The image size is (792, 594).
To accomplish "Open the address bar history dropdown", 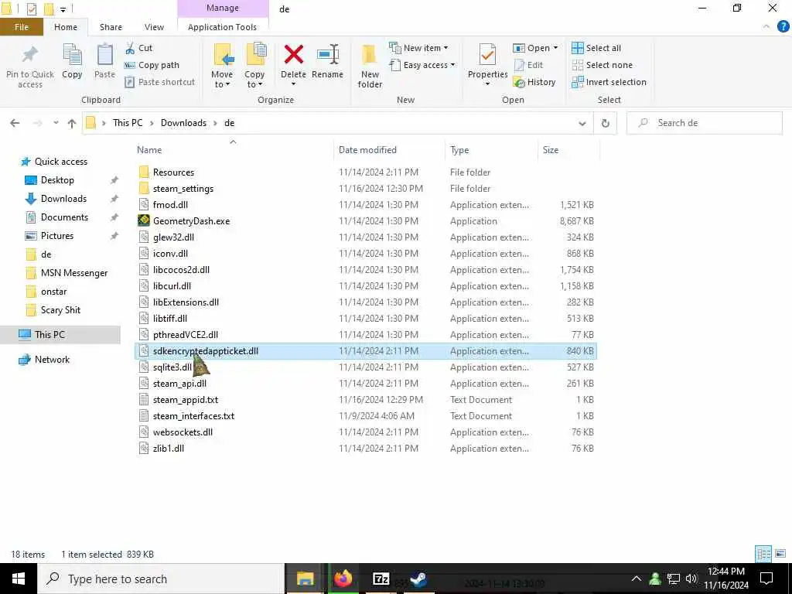I will coord(582,123).
